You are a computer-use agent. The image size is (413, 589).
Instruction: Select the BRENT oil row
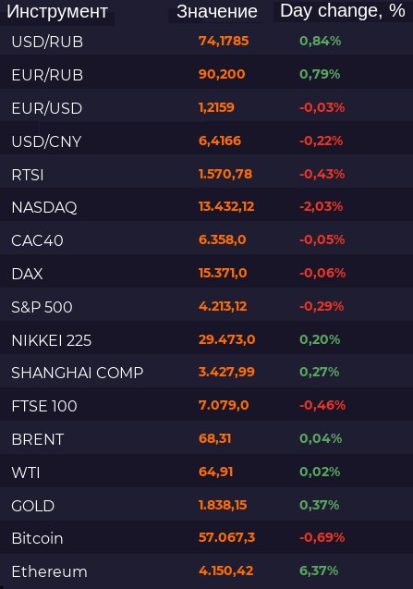click(x=207, y=439)
